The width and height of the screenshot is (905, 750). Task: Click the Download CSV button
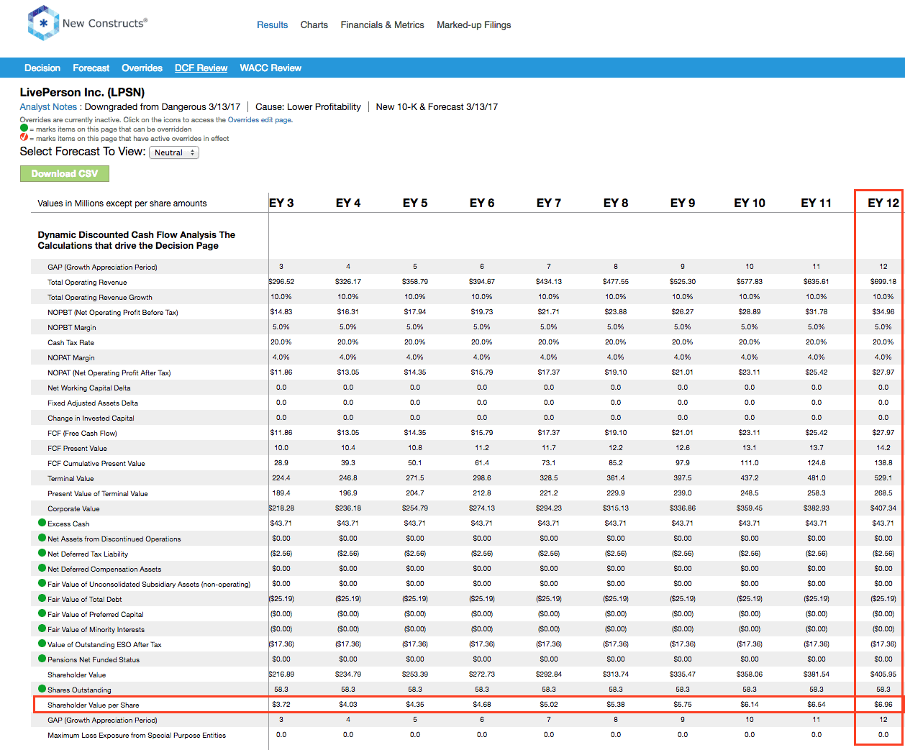pyautogui.click(x=65, y=173)
